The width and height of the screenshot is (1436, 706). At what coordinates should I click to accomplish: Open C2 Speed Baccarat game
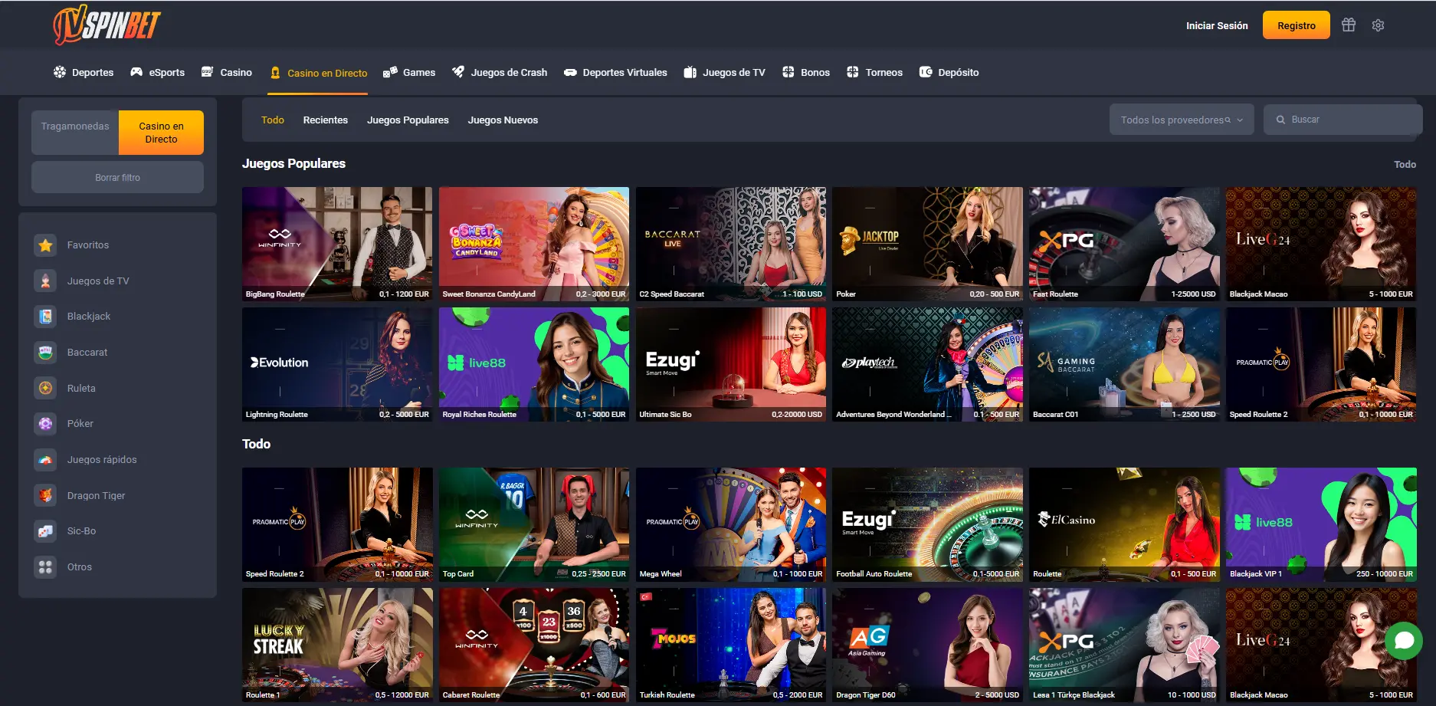731,244
